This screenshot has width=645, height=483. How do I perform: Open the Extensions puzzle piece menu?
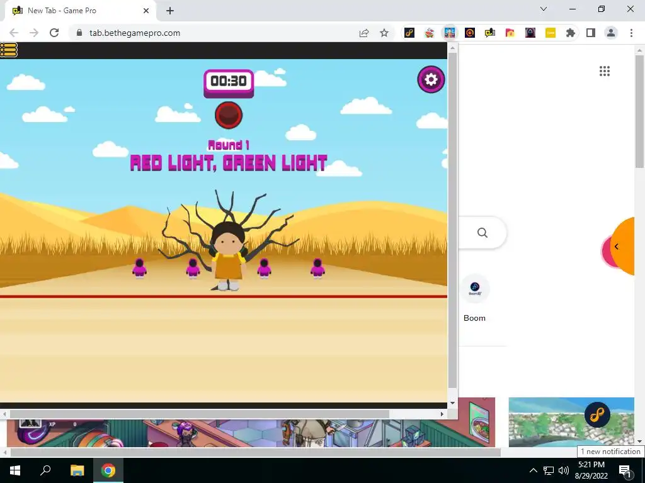(x=571, y=33)
